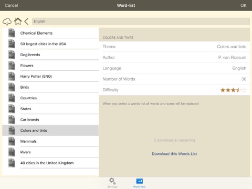Click the Rivers document icon
Image resolution: width=252 pixels, height=189 pixels.
pyautogui.click(x=12, y=152)
